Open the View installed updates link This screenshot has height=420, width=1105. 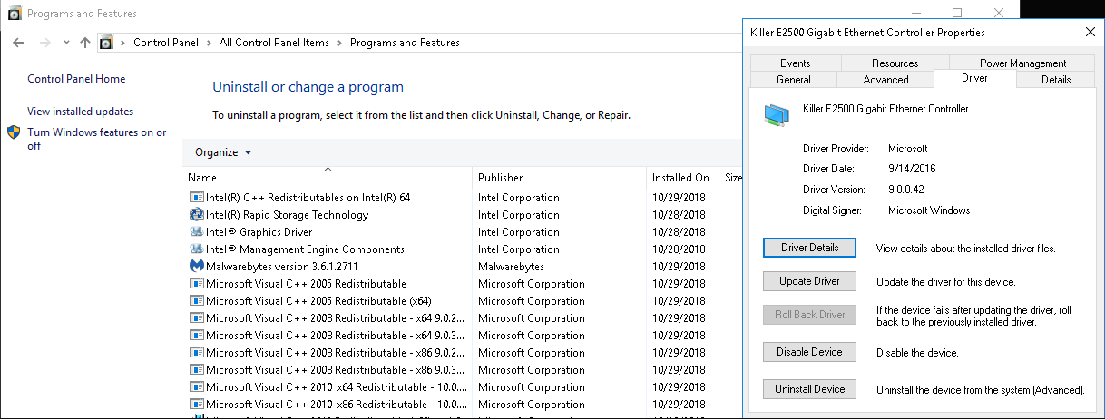click(80, 112)
